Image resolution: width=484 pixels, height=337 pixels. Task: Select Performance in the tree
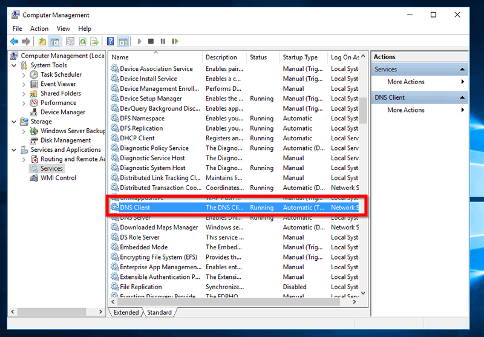click(58, 103)
